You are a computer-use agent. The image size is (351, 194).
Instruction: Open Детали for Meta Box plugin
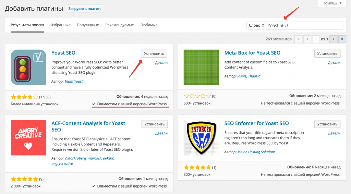(334, 63)
